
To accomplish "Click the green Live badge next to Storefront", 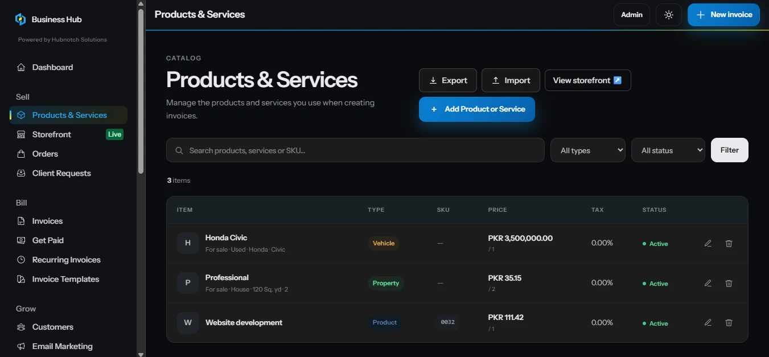I will (115, 134).
